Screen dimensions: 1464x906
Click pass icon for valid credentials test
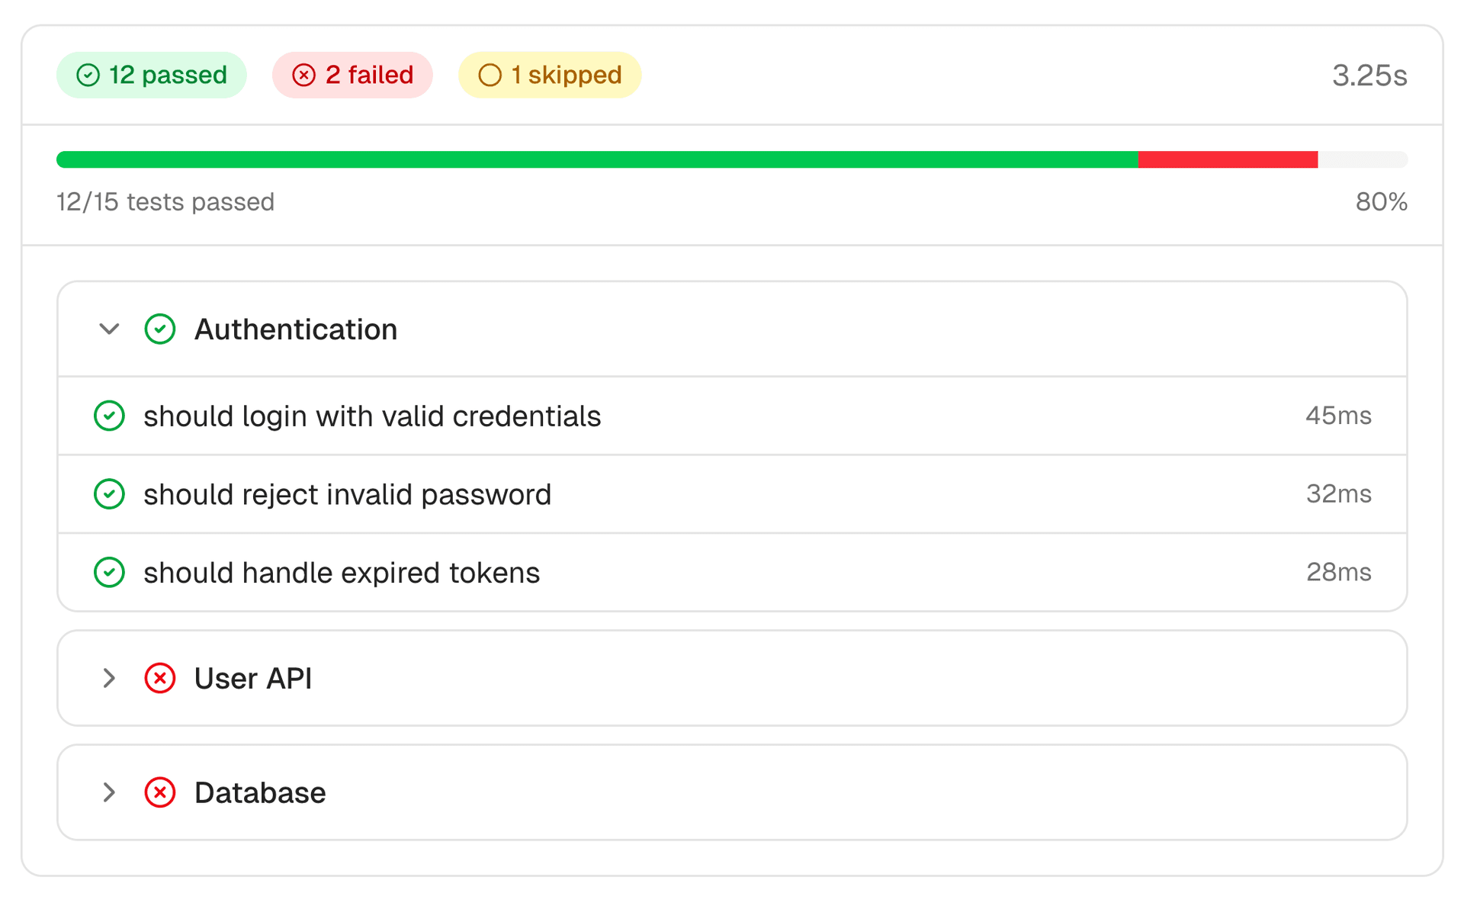[x=109, y=416]
